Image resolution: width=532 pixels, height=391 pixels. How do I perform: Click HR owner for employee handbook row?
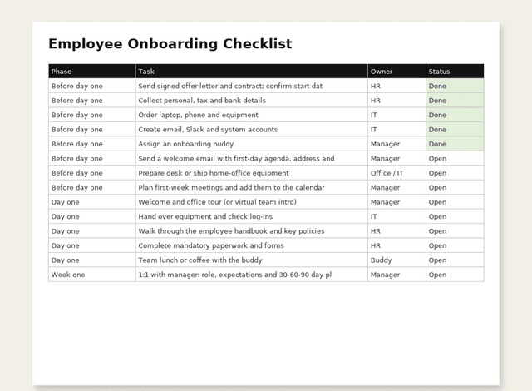click(x=397, y=231)
